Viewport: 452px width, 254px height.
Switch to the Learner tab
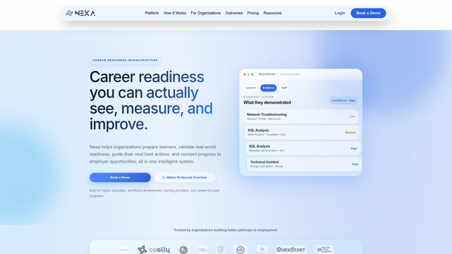click(x=251, y=88)
